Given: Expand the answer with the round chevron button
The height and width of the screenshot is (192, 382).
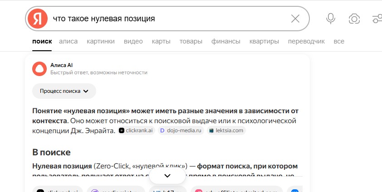Looking at the screenshot, I should pos(167,176).
